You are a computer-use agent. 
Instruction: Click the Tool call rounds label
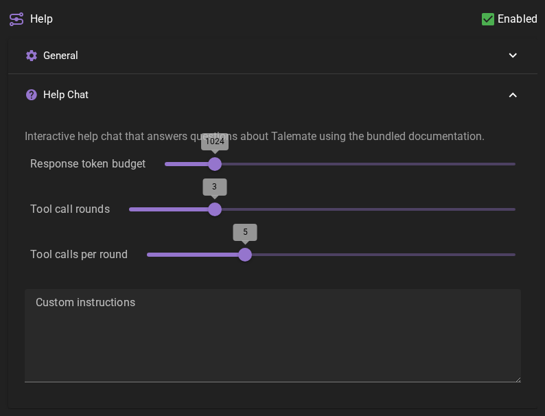point(70,209)
